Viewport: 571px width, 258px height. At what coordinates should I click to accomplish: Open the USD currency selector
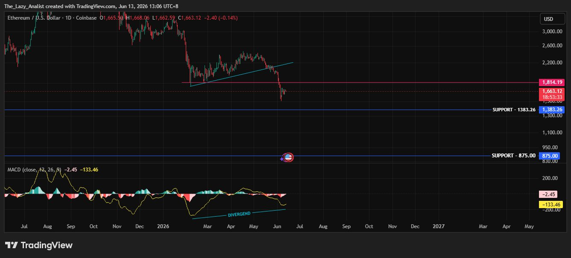[548, 19]
